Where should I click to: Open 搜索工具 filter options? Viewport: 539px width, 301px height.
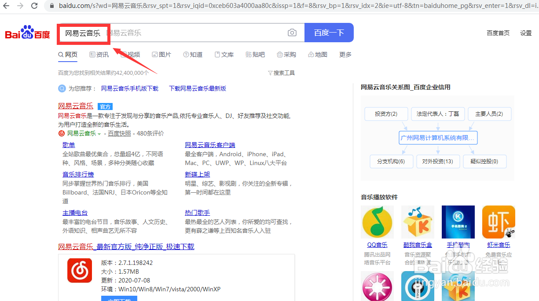[282, 73]
